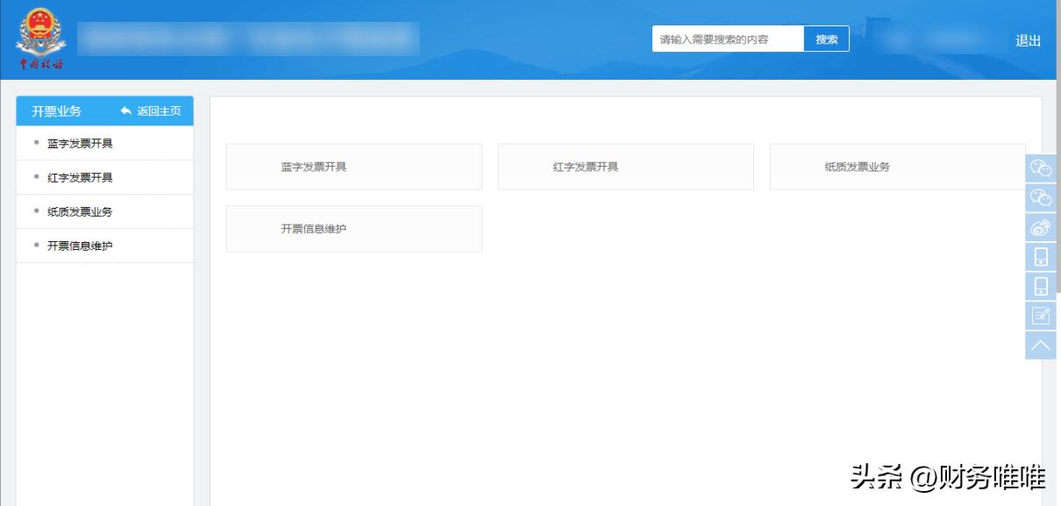Open the 蓝字发票开具 card
This screenshot has height=506, width=1061.
[x=353, y=165]
